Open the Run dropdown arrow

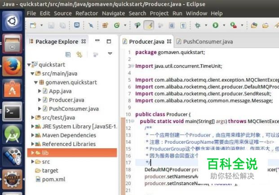tap(224, 25)
